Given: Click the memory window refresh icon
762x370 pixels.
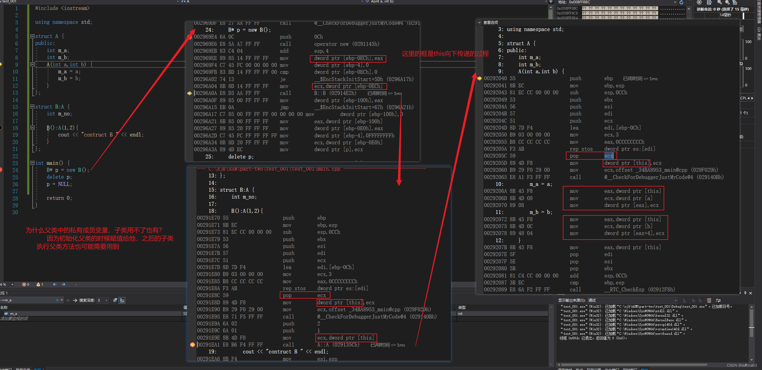Looking at the screenshot, I should (681, 2).
